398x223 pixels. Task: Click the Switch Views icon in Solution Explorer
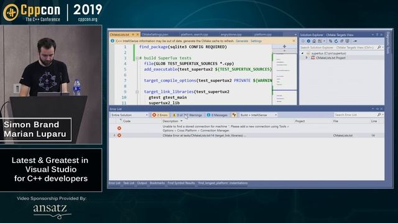pyautogui.click(x=320, y=41)
